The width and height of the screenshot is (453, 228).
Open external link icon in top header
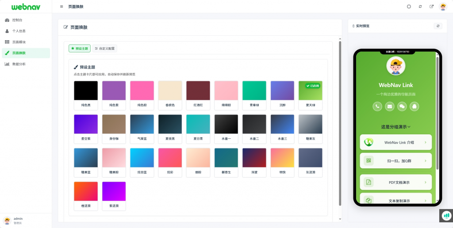click(x=432, y=7)
